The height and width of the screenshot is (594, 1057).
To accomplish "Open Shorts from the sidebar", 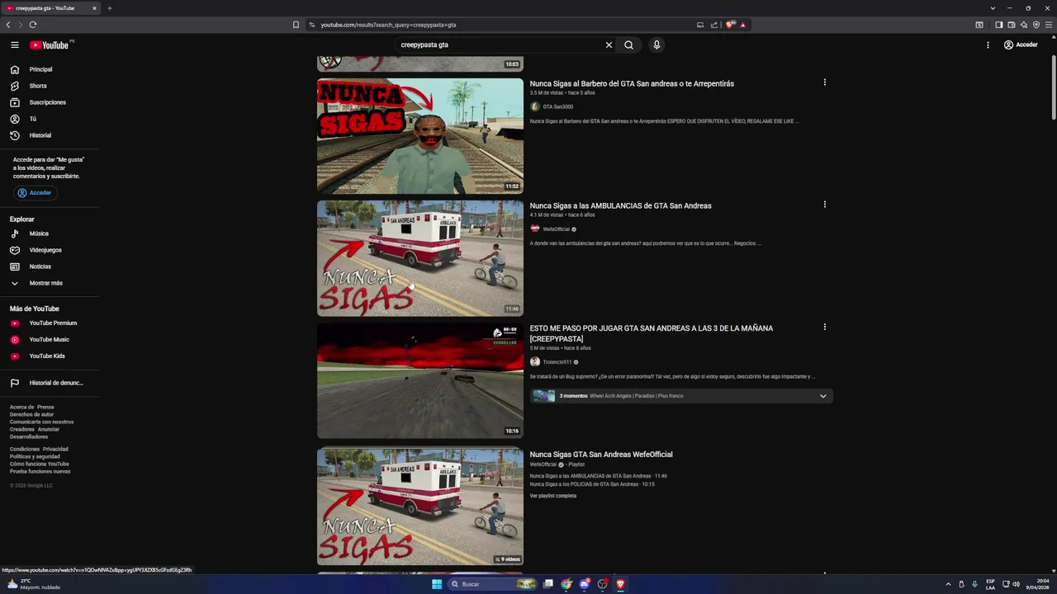I will 38,86.
